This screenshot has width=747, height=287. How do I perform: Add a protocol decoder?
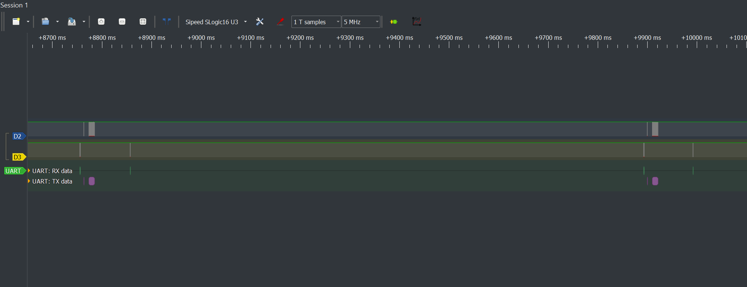pos(393,22)
